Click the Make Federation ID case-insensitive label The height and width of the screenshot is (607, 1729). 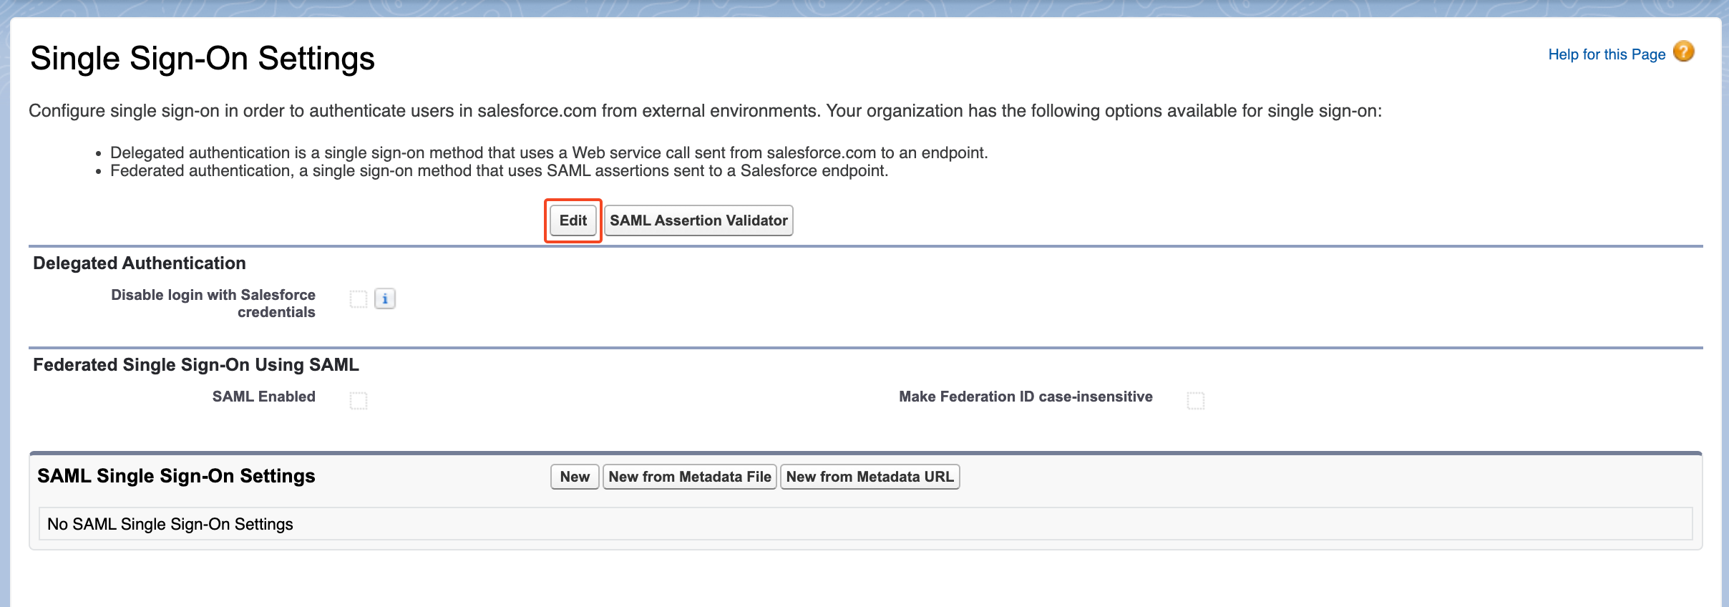1026,397
